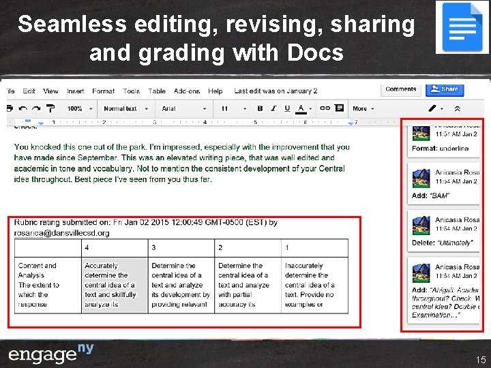Open the font size 11 dropdown
Image resolution: width=491 pixels, height=368 pixels.
(234, 108)
